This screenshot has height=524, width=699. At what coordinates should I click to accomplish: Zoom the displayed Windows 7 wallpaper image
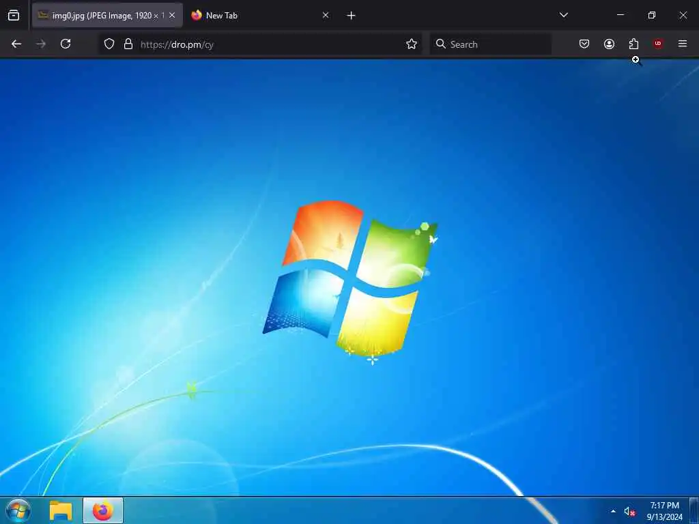click(x=349, y=277)
